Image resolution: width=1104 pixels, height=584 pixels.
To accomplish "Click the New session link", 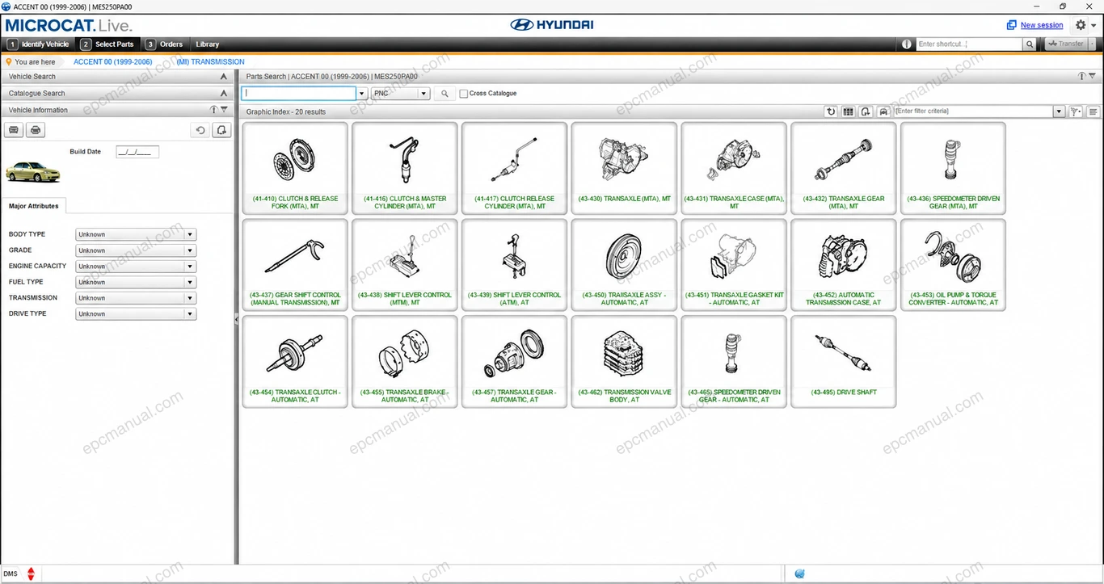I will click(x=1042, y=25).
